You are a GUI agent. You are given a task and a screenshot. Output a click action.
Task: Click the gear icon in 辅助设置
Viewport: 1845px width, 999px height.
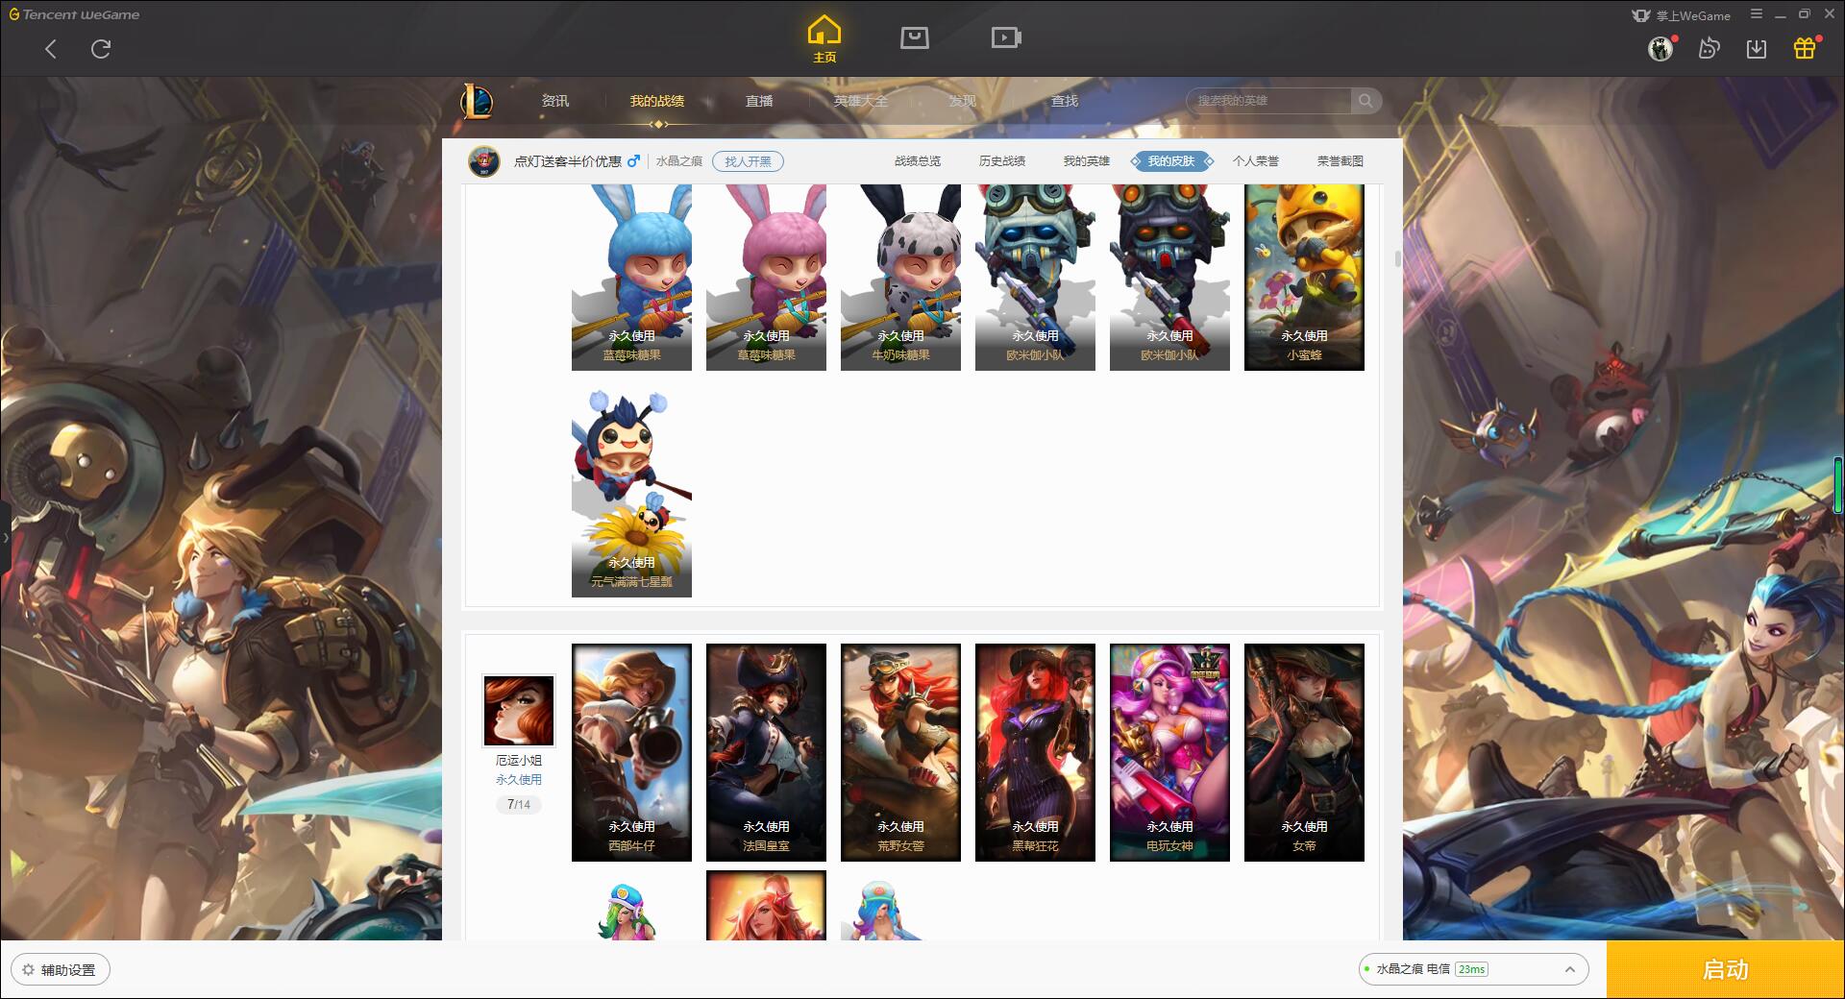[x=28, y=969]
